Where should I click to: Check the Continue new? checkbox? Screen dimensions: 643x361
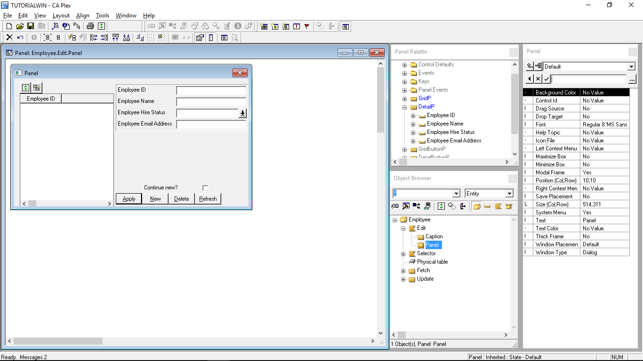tap(205, 187)
